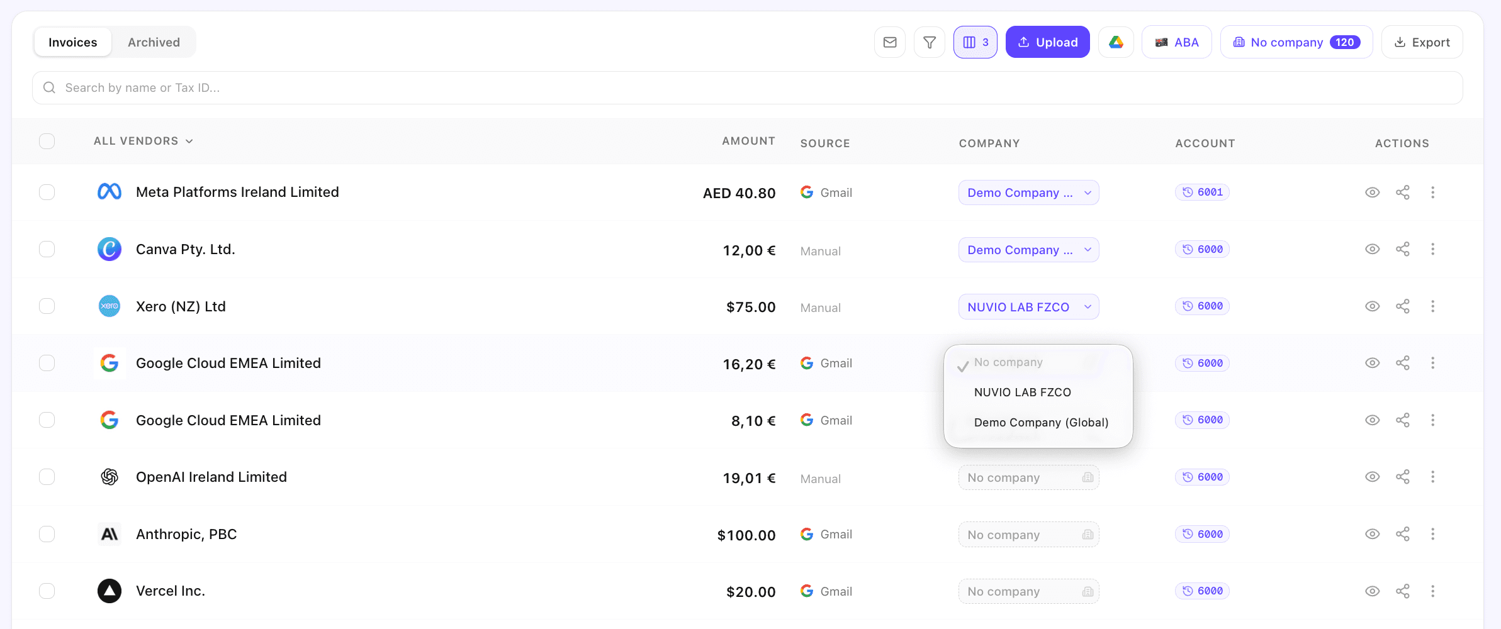1501x629 pixels.
Task: Click the Export button
Action: tap(1422, 42)
